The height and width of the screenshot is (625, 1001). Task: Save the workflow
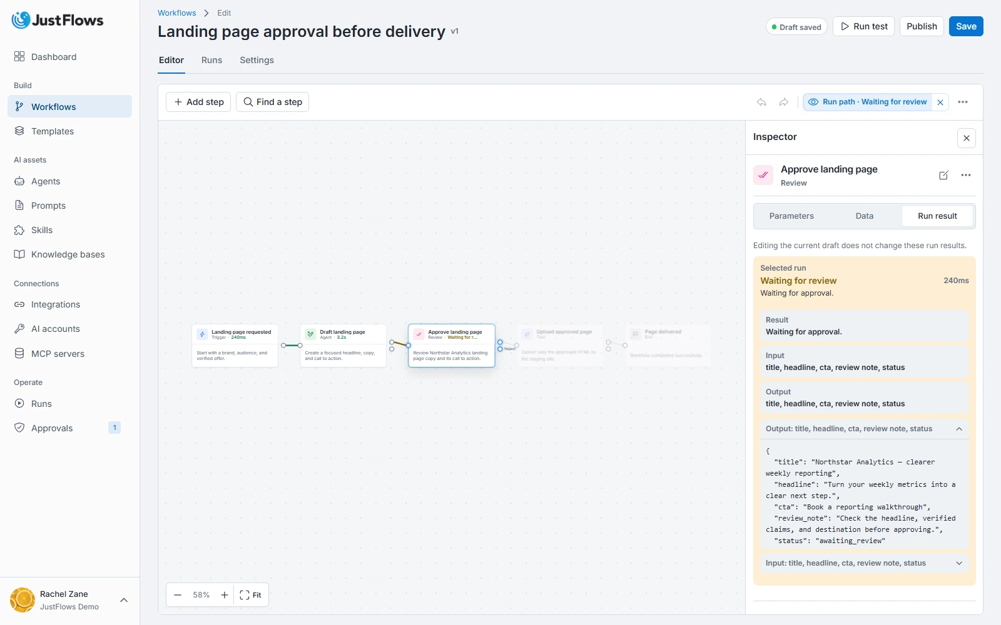pyautogui.click(x=966, y=26)
